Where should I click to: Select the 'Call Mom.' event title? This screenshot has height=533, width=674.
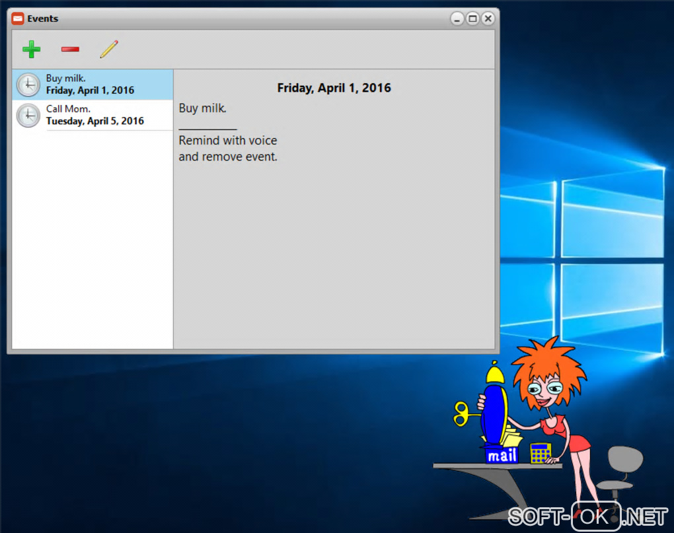tap(68, 109)
